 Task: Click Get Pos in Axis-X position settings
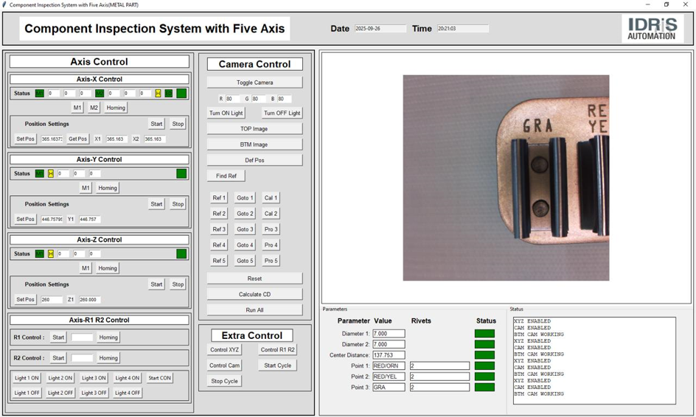coord(77,139)
